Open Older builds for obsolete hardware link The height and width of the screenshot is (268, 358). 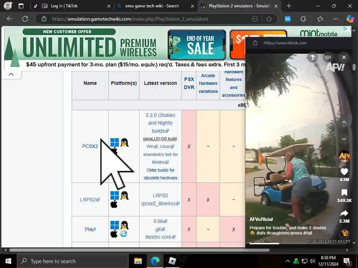click(160, 174)
